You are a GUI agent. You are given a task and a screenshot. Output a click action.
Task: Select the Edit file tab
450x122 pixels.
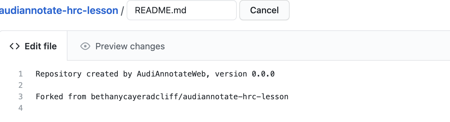pyautogui.click(x=33, y=46)
